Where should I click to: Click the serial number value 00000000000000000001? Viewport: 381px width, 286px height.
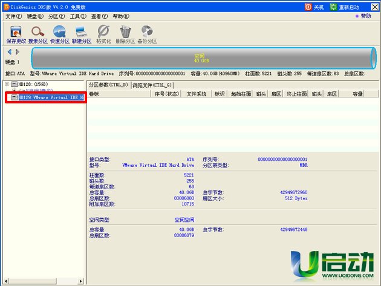coord(282,160)
